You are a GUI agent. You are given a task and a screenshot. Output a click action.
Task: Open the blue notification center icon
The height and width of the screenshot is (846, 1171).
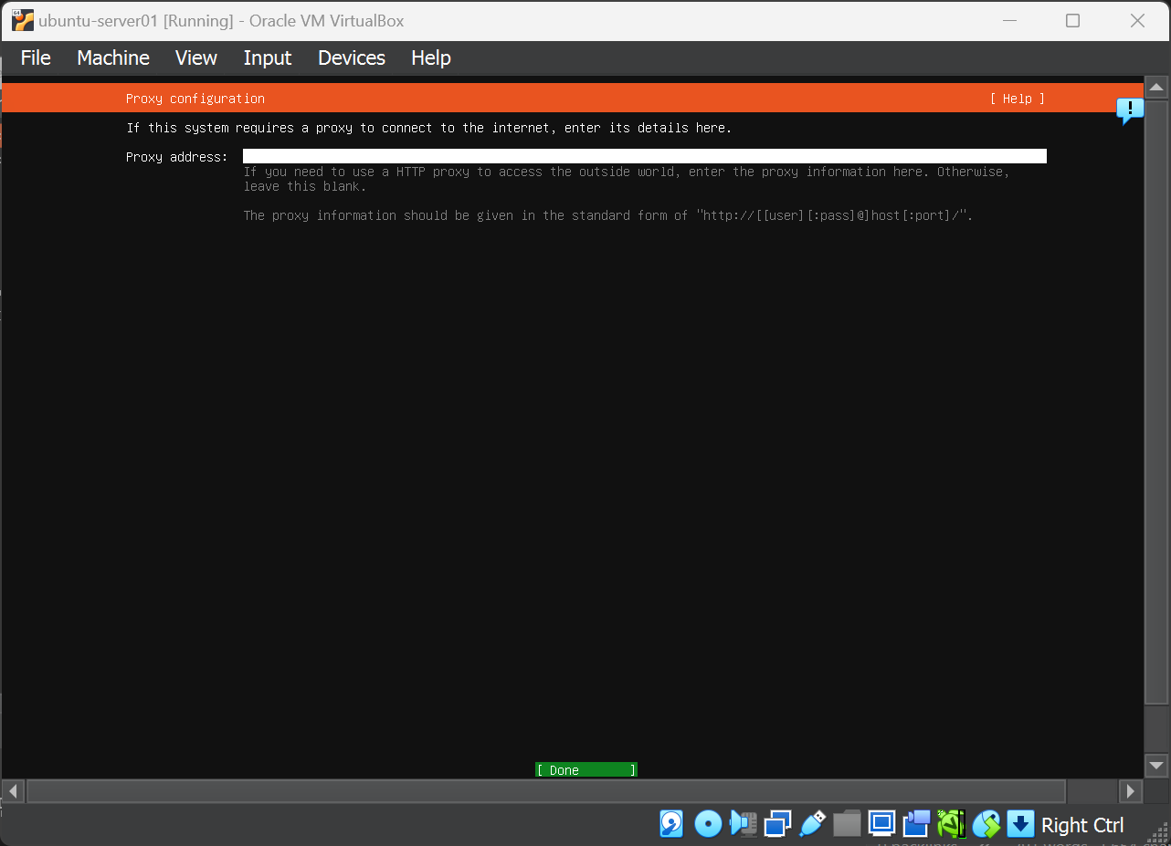1130,110
